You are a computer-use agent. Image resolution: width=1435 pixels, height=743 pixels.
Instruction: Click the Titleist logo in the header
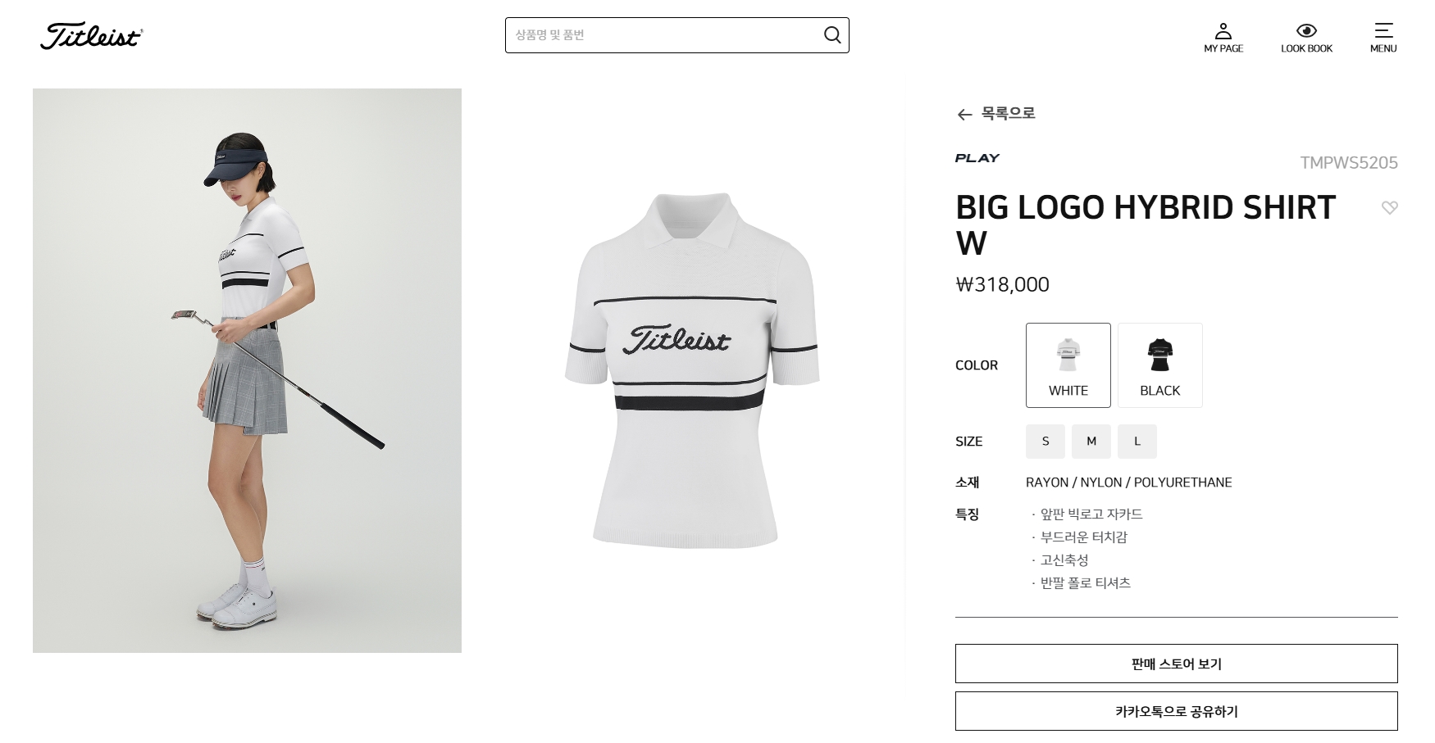(x=91, y=36)
